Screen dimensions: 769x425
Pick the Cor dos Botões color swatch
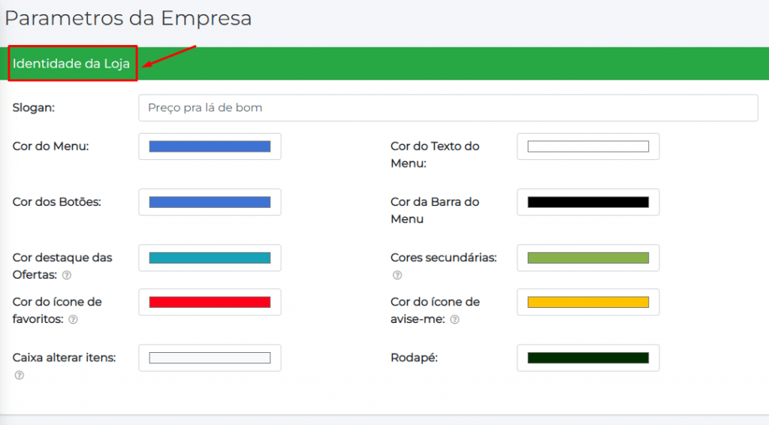210,202
